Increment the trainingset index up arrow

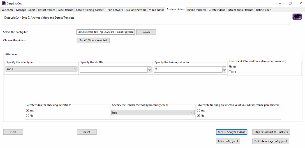point(224,68)
